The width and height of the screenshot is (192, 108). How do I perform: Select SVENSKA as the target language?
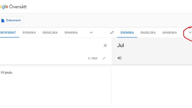point(127,33)
